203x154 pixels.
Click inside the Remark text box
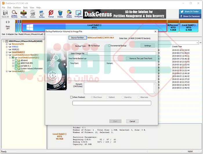(118, 88)
